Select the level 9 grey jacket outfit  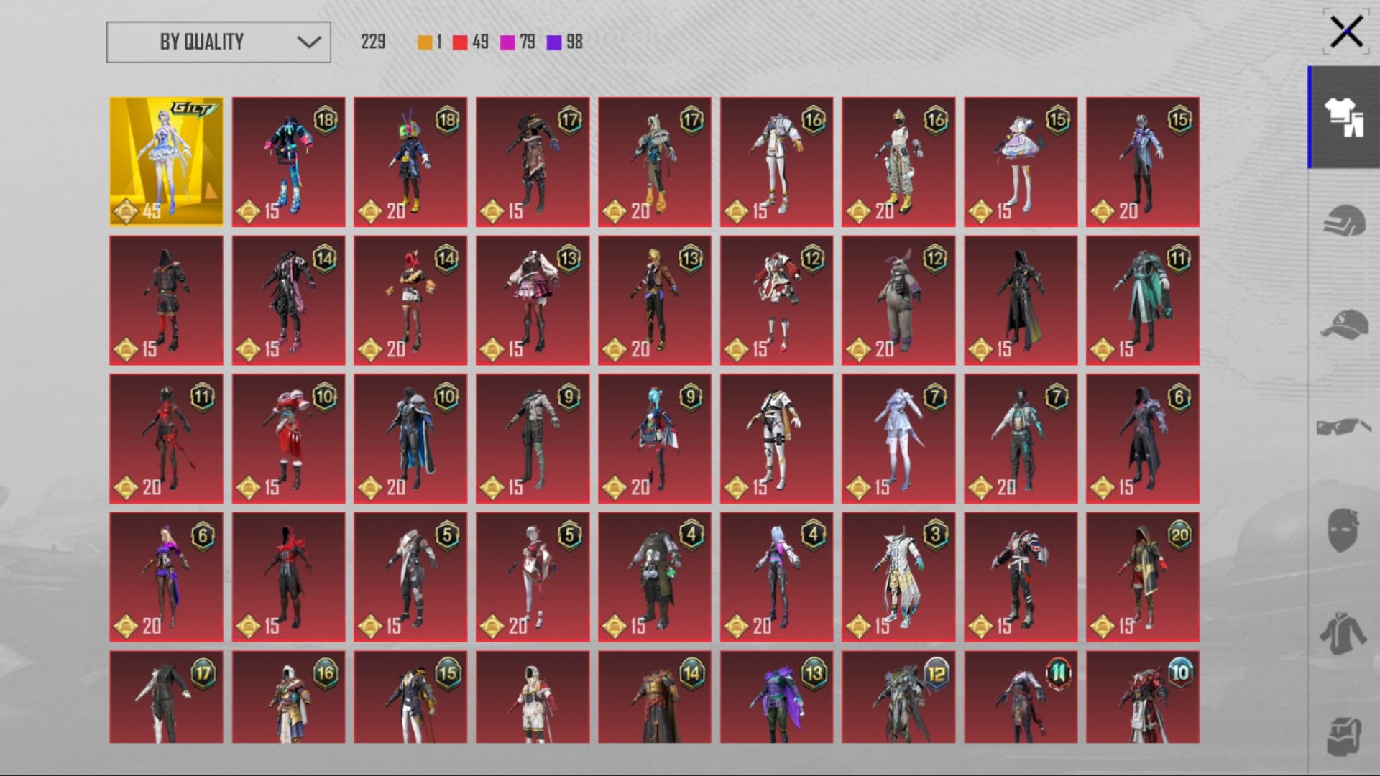click(x=533, y=438)
